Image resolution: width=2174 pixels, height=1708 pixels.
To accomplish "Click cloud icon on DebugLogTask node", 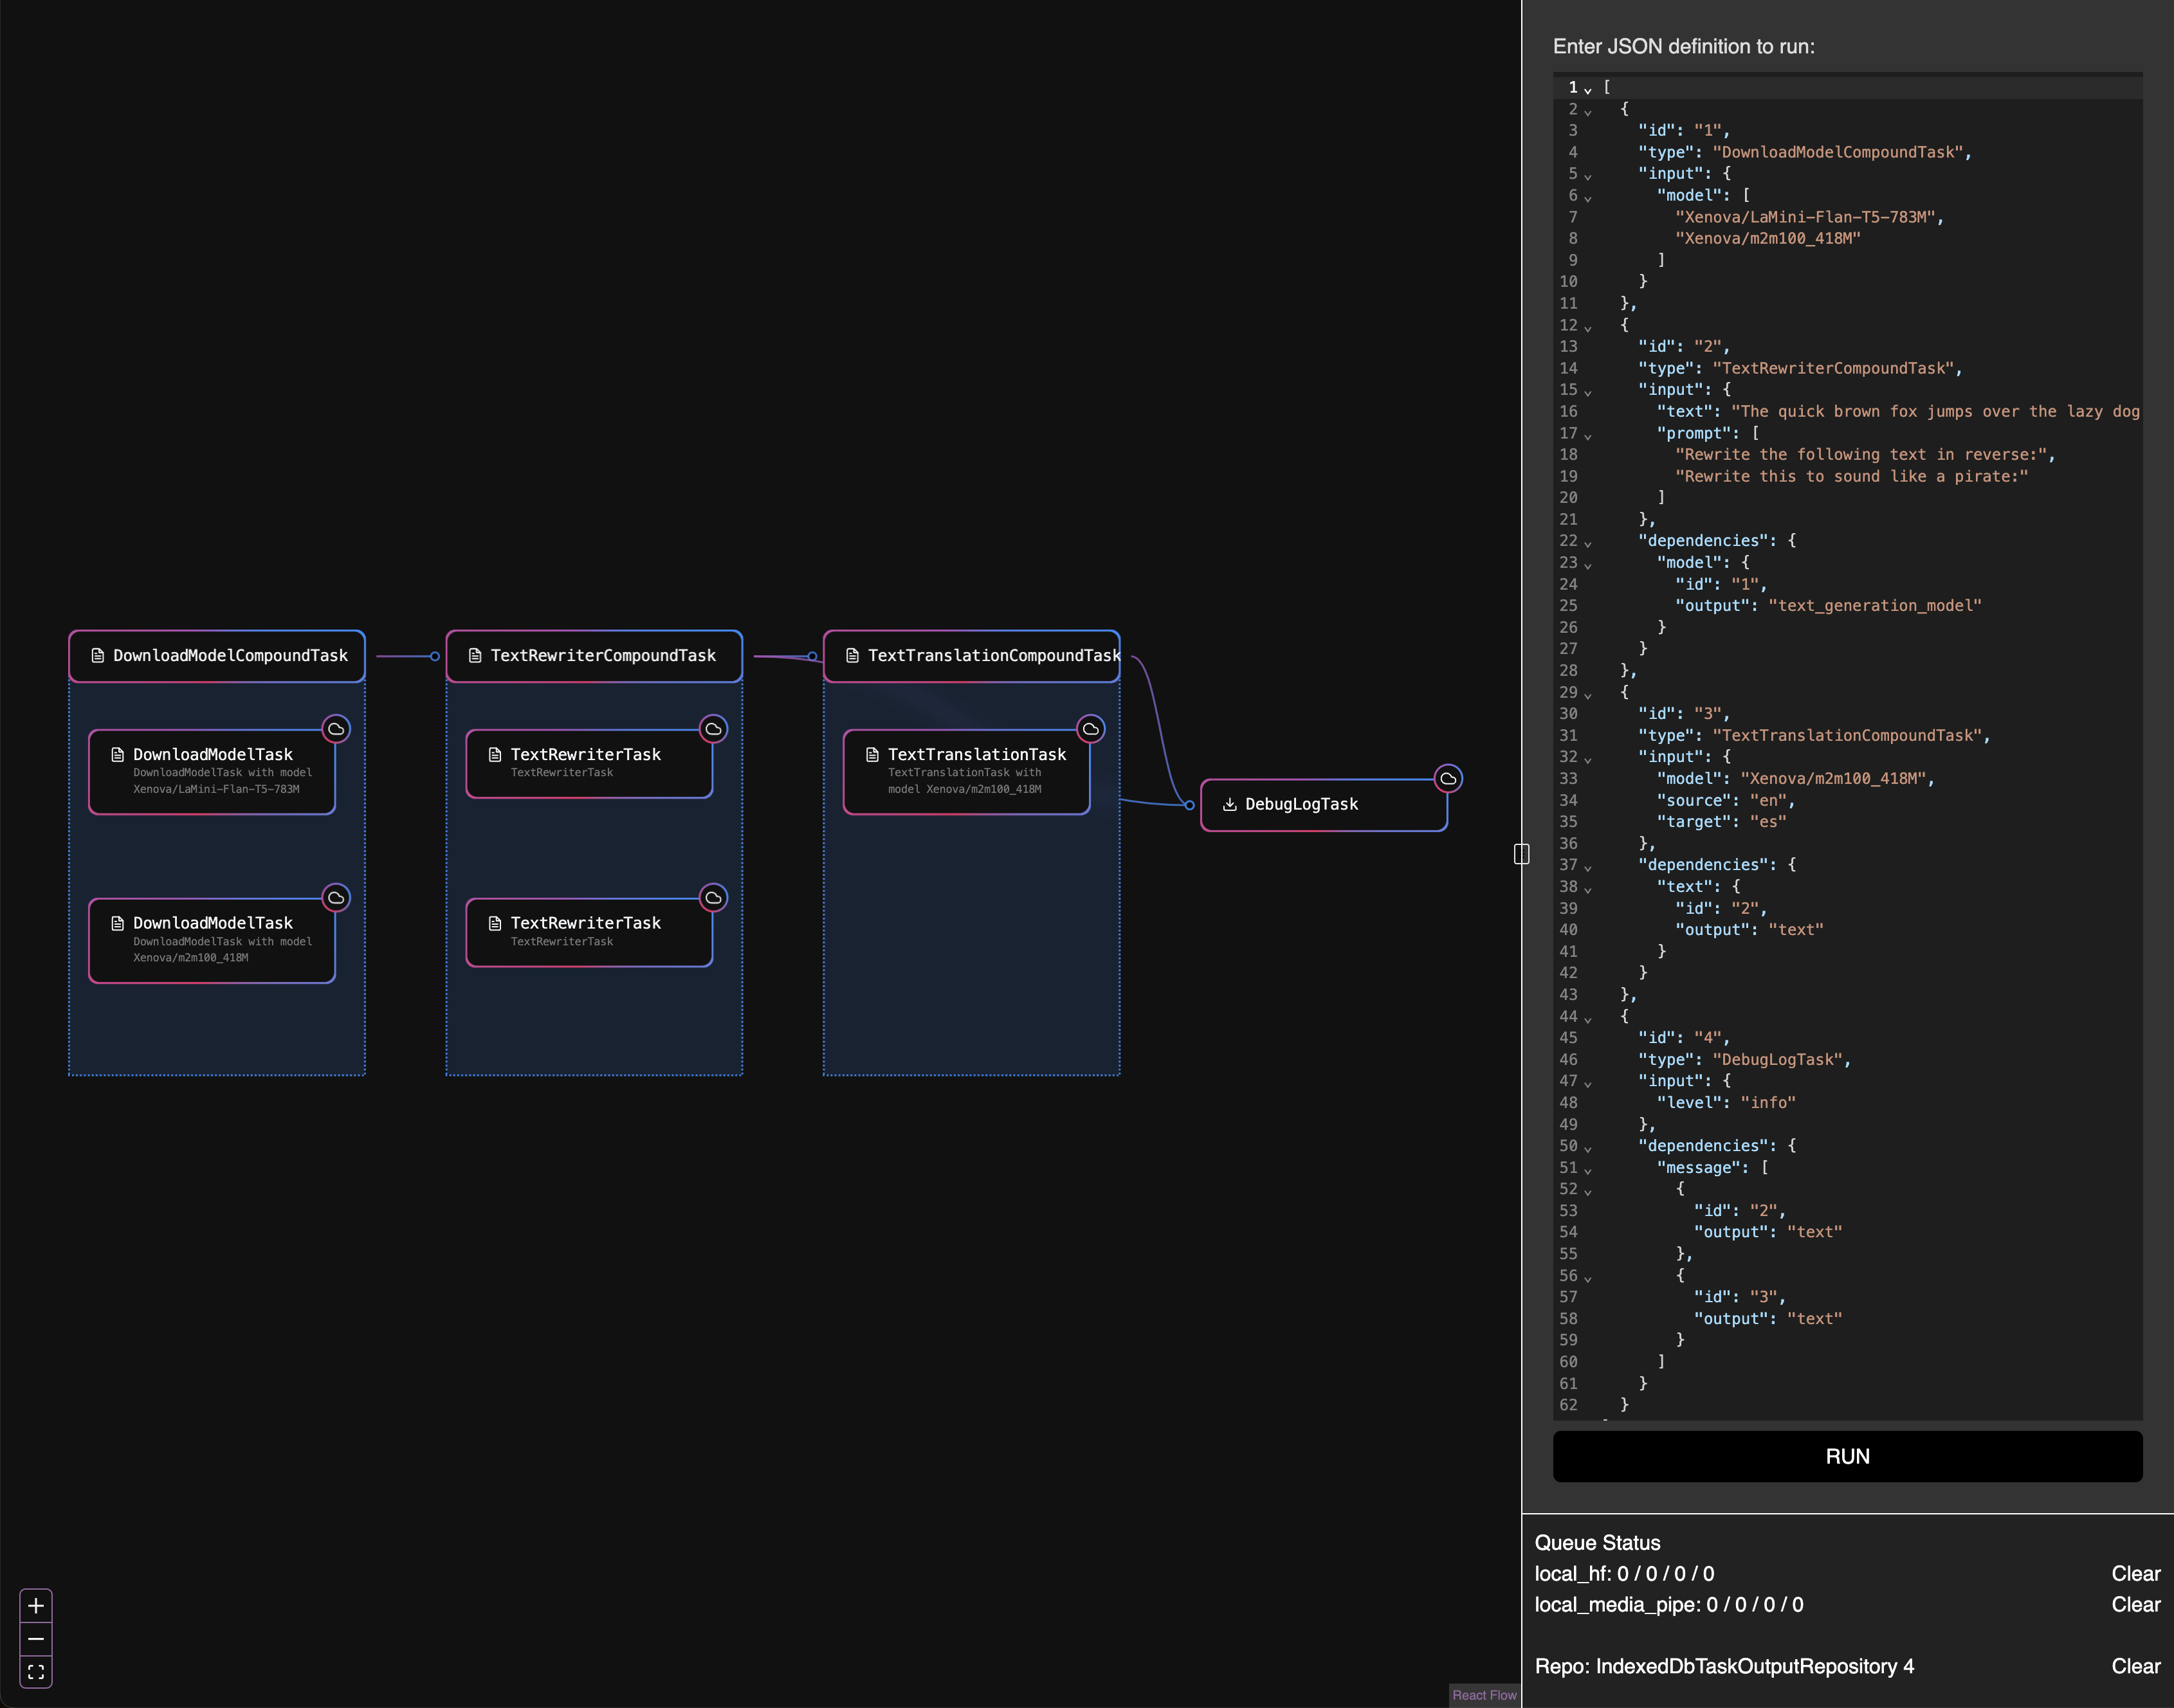I will (x=1448, y=779).
